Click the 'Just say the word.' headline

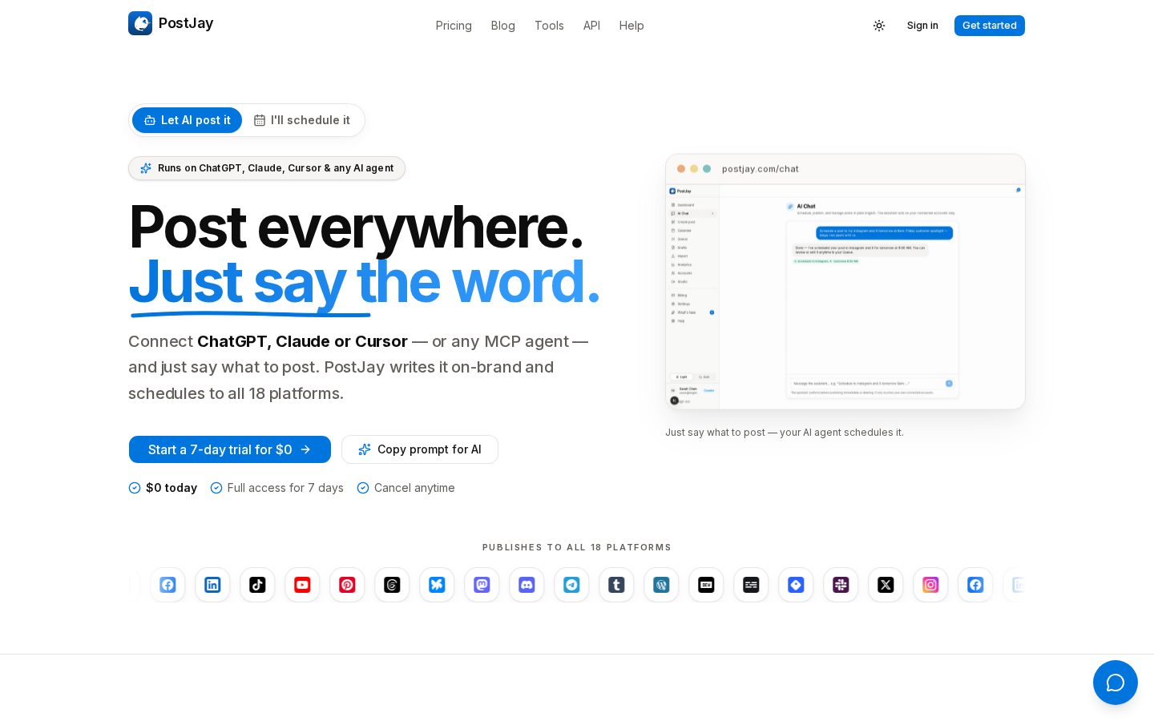(x=365, y=282)
